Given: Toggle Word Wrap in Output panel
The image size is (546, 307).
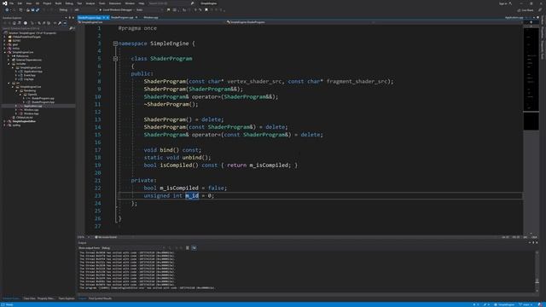Looking at the screenshot, I should [195, 248].
